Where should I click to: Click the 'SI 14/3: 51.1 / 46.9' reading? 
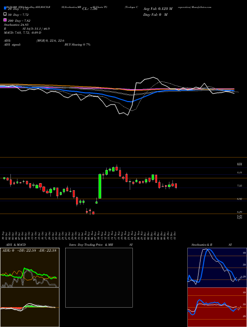[36, 29]
